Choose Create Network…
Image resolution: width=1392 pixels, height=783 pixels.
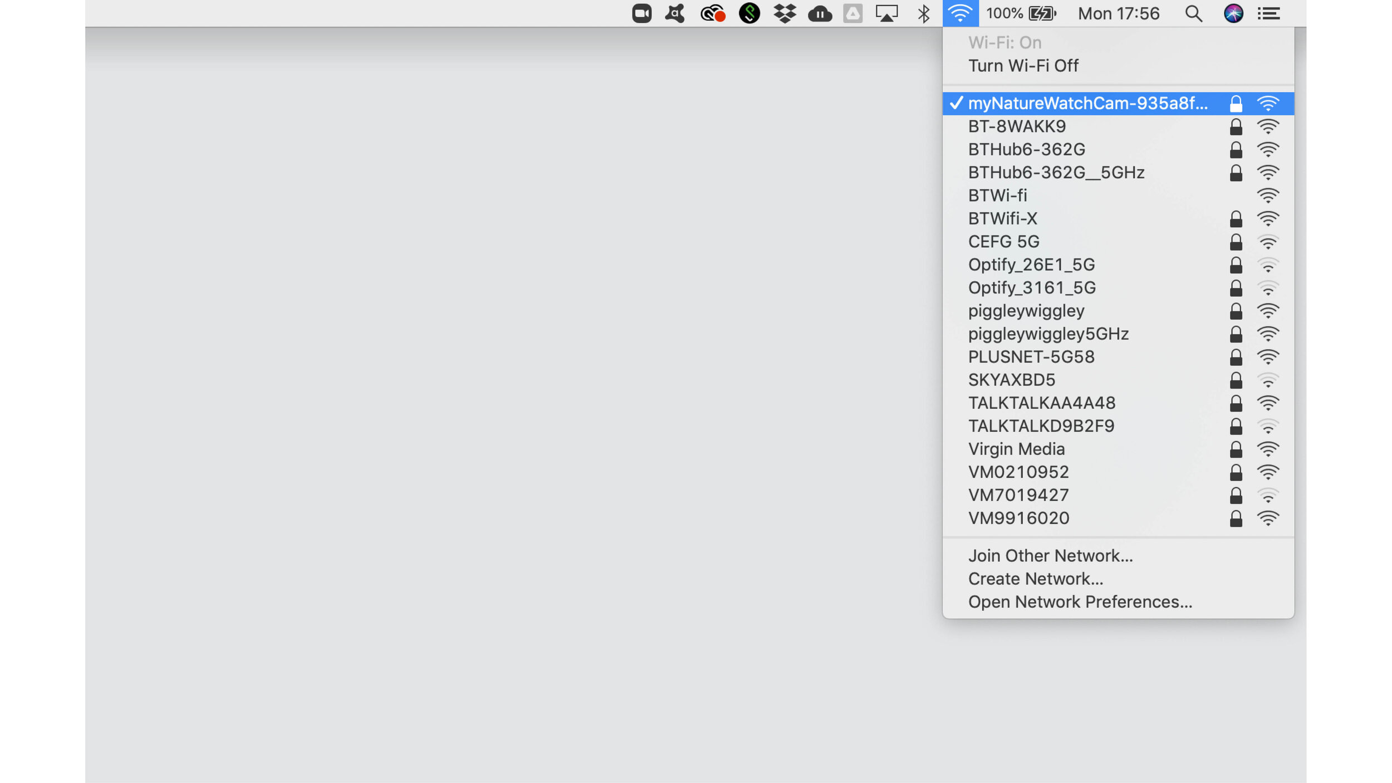1118,579
